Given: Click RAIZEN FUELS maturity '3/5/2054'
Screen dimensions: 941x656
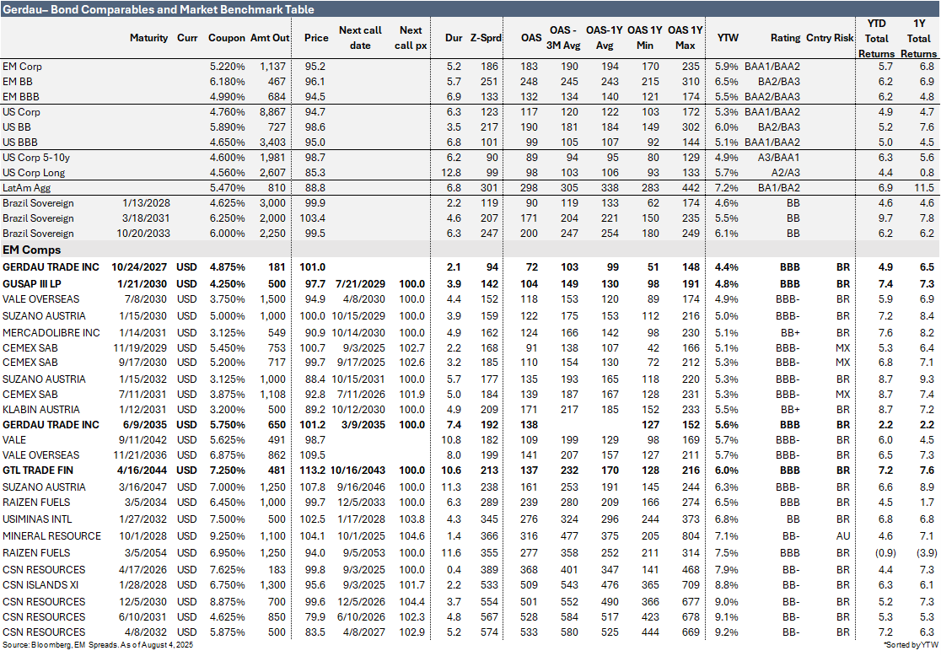Looking at the screenshot, I should tap(146, 553).
